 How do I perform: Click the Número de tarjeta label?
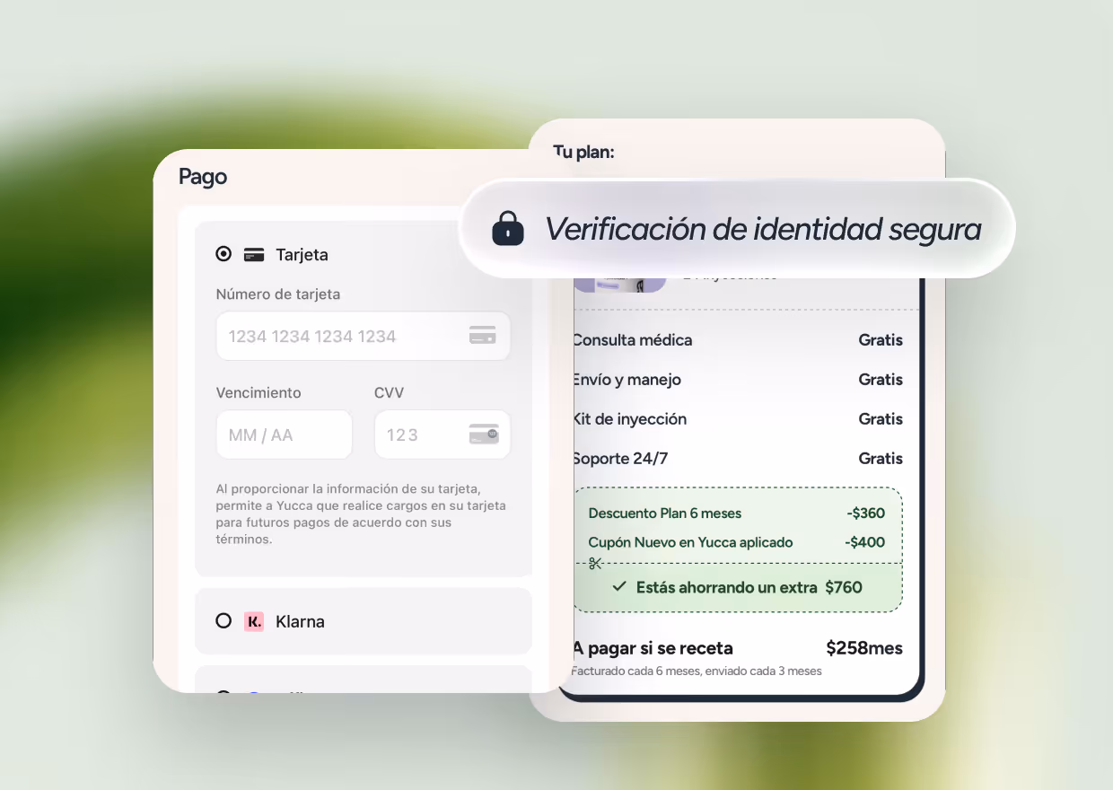278,294
